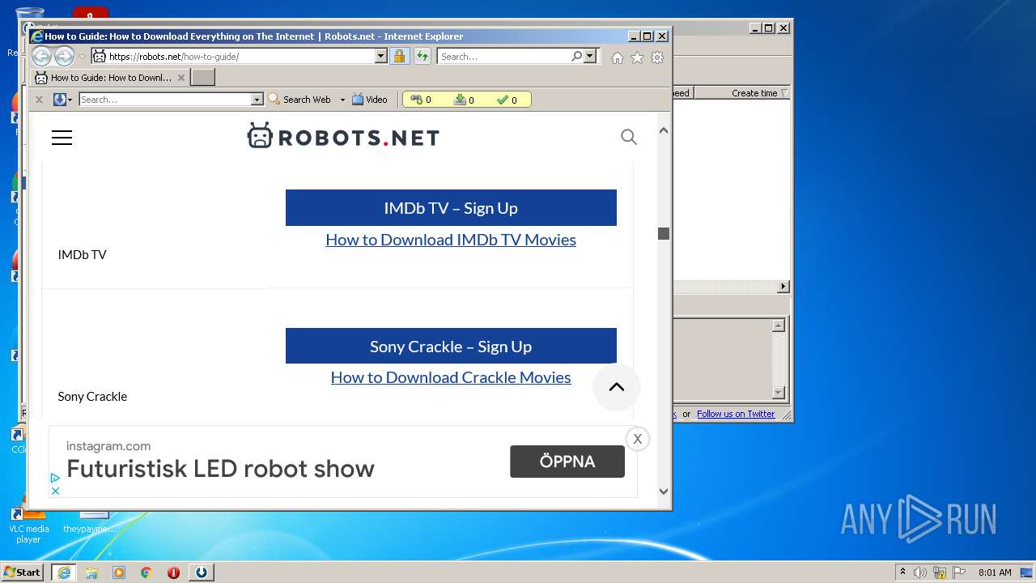Image resolution: width=1036 pixels, height=583 pixels.
Task: Click the page scrollbar up arrow
Action: 664,130
